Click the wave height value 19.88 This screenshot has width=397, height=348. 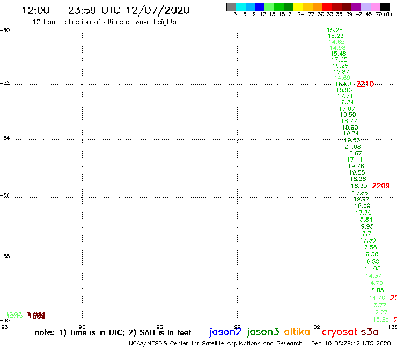coord(360,193)
